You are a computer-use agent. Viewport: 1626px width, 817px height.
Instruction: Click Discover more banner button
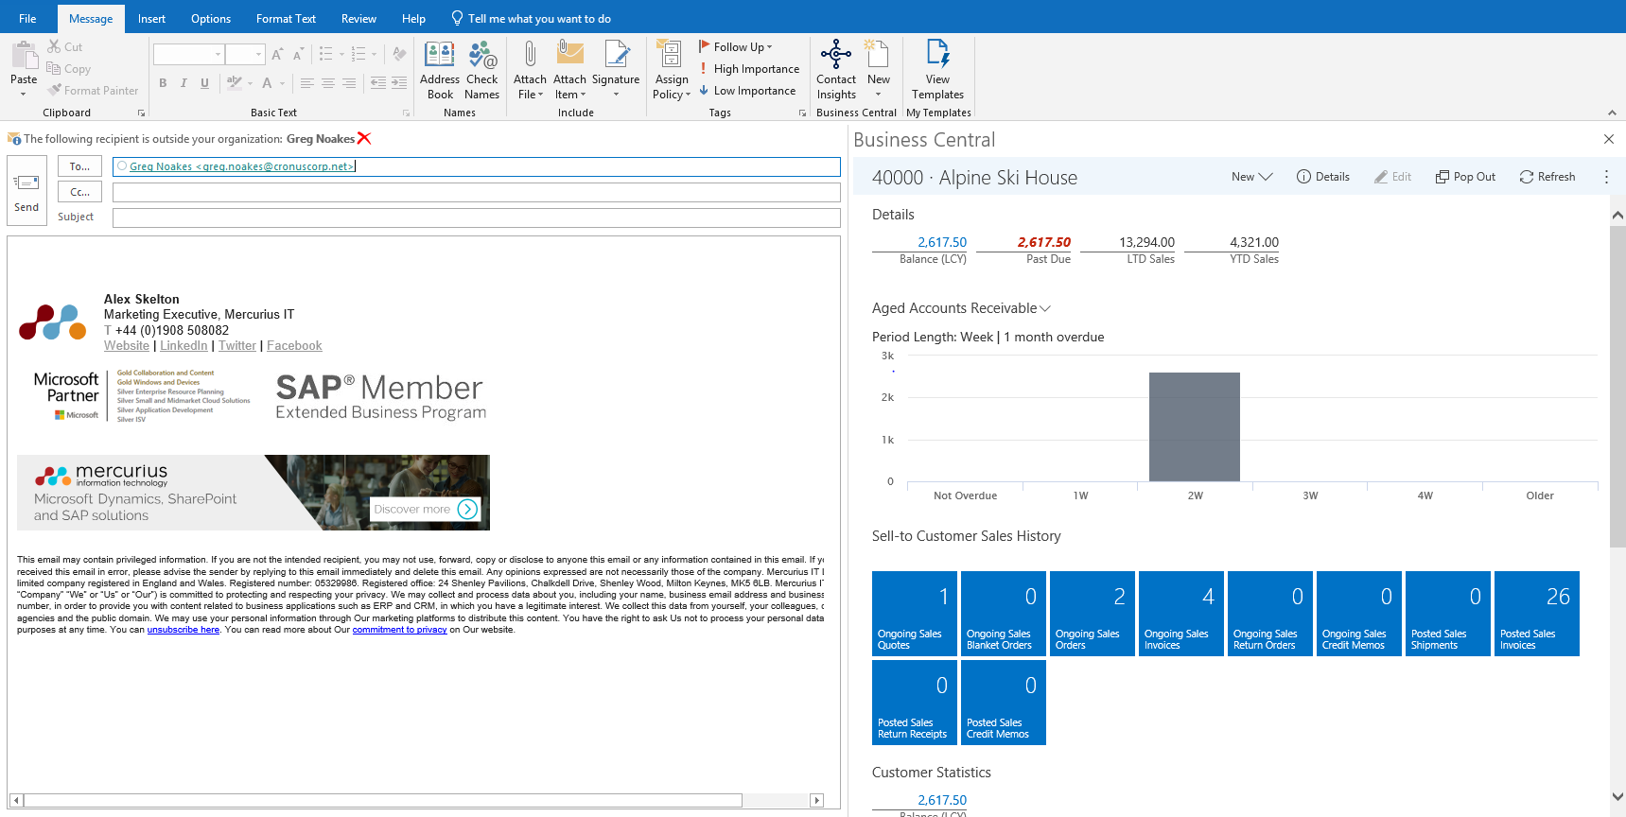426,509
